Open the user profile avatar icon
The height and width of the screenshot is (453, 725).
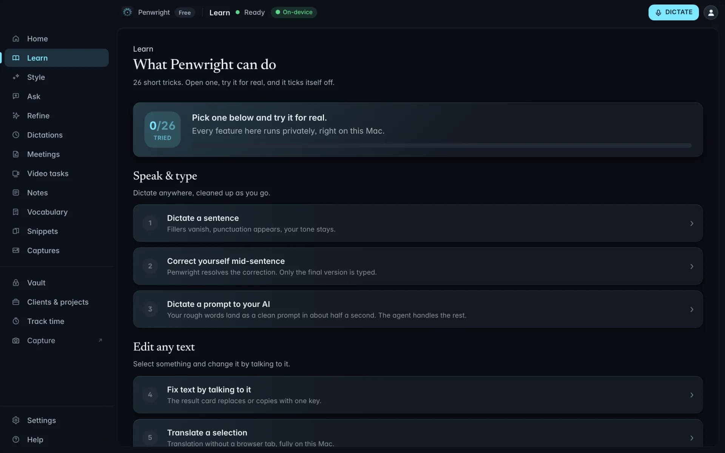click(711, 12)
